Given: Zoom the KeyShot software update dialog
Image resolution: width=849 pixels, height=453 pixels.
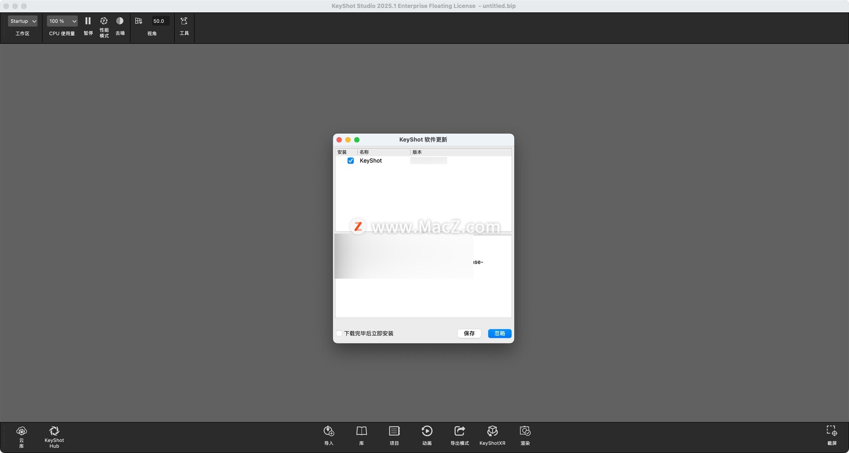Looking at the screenshot, I should pyautogui.click(x=357, y=140).
